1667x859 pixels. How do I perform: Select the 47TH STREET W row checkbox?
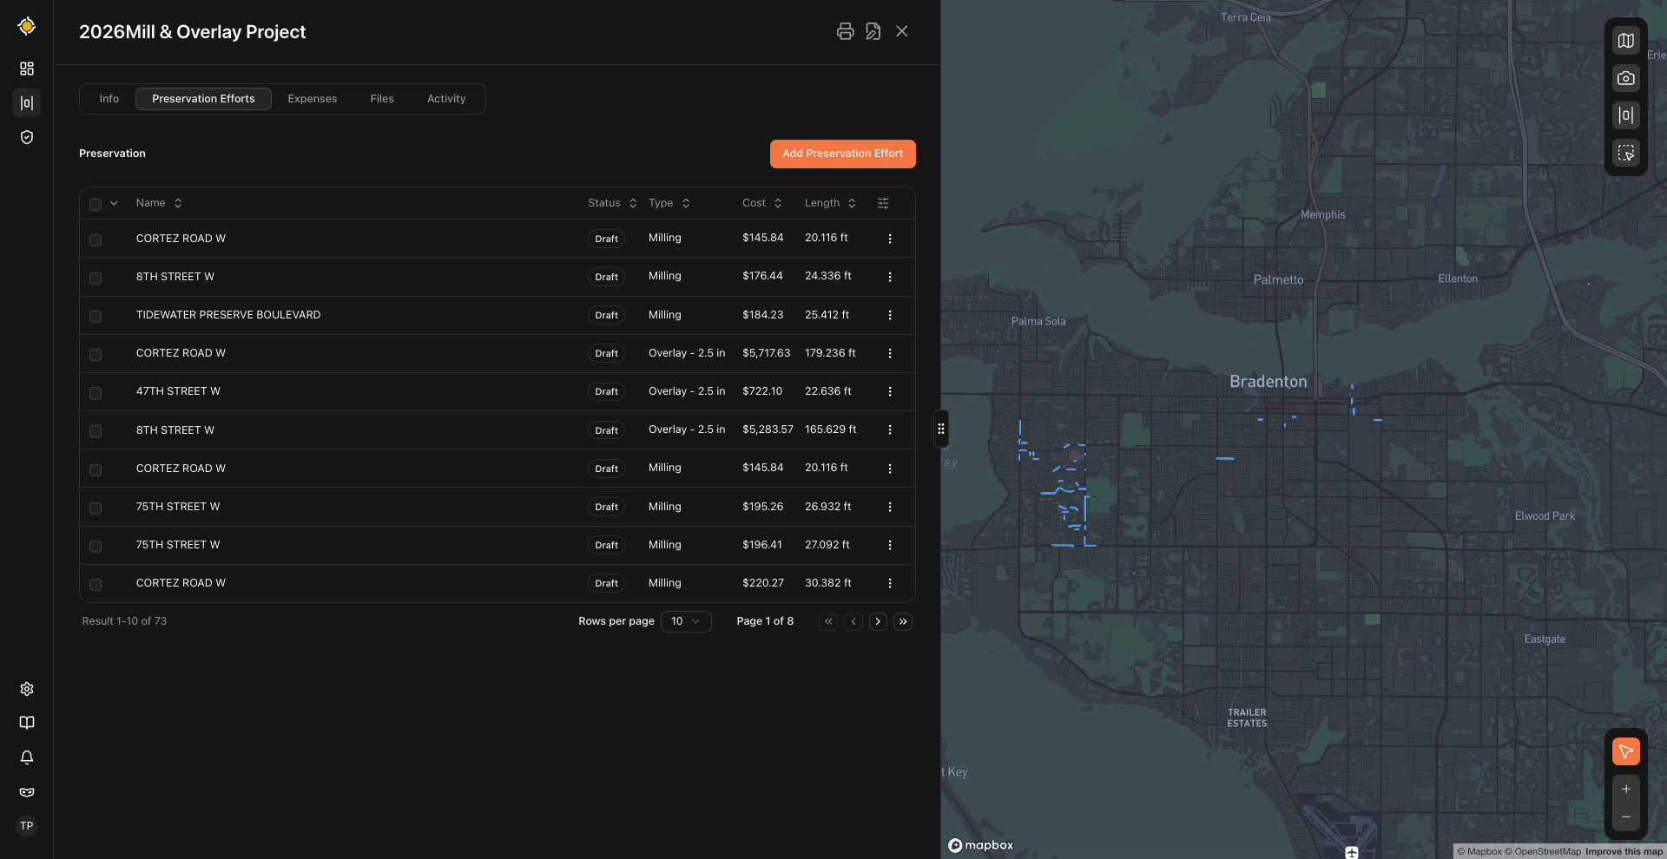96,392
